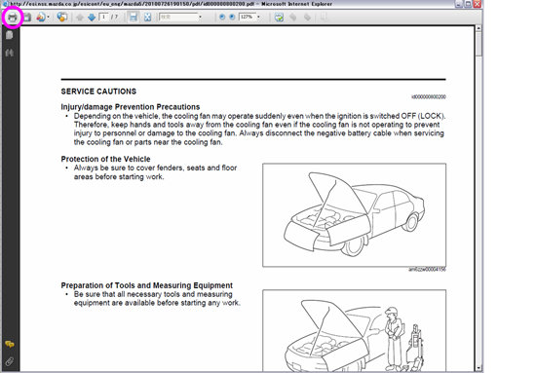
Task: Open the Attachments paperclip panel in the sidebar
Action: point(9,361)
